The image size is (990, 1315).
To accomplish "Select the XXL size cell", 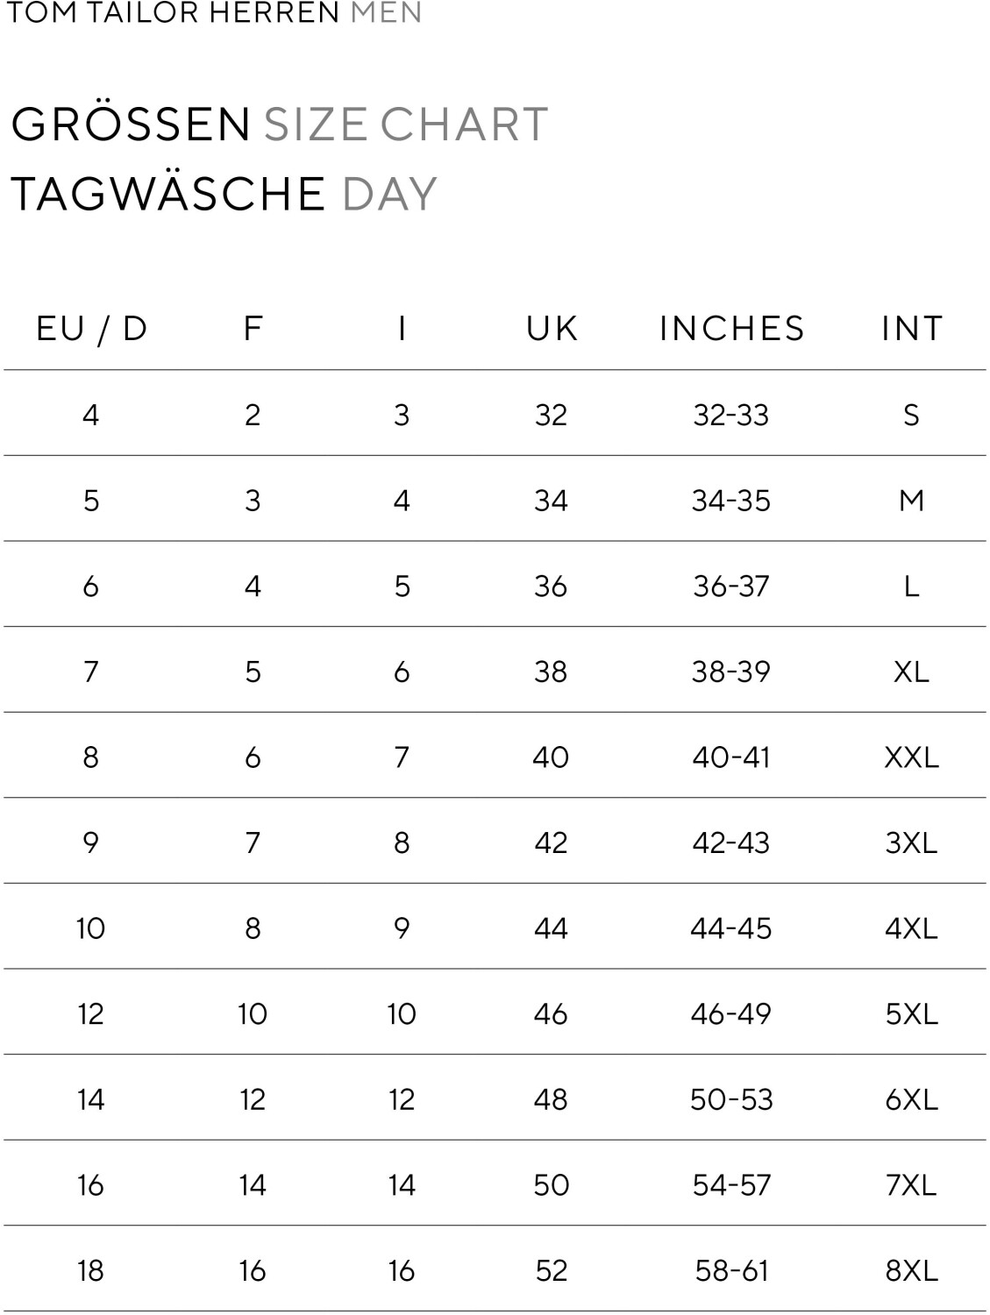I will [x=911, y=757].
